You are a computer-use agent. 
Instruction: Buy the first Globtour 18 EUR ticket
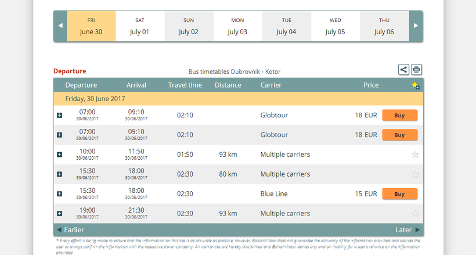(399, 115)
